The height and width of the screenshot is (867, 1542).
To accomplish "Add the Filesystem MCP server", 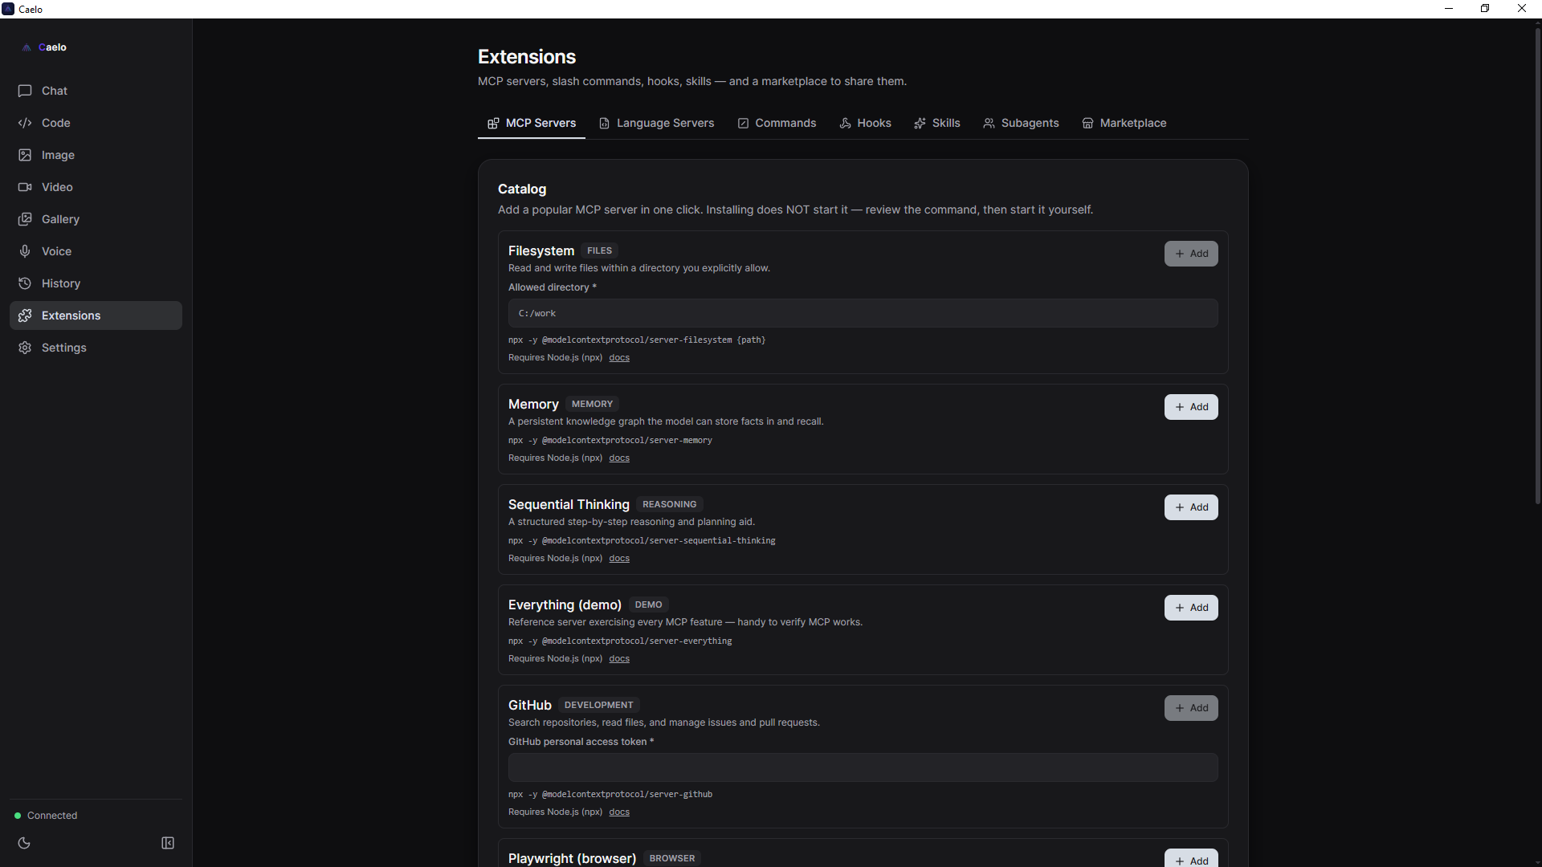I will click(x=1191, y=254).
